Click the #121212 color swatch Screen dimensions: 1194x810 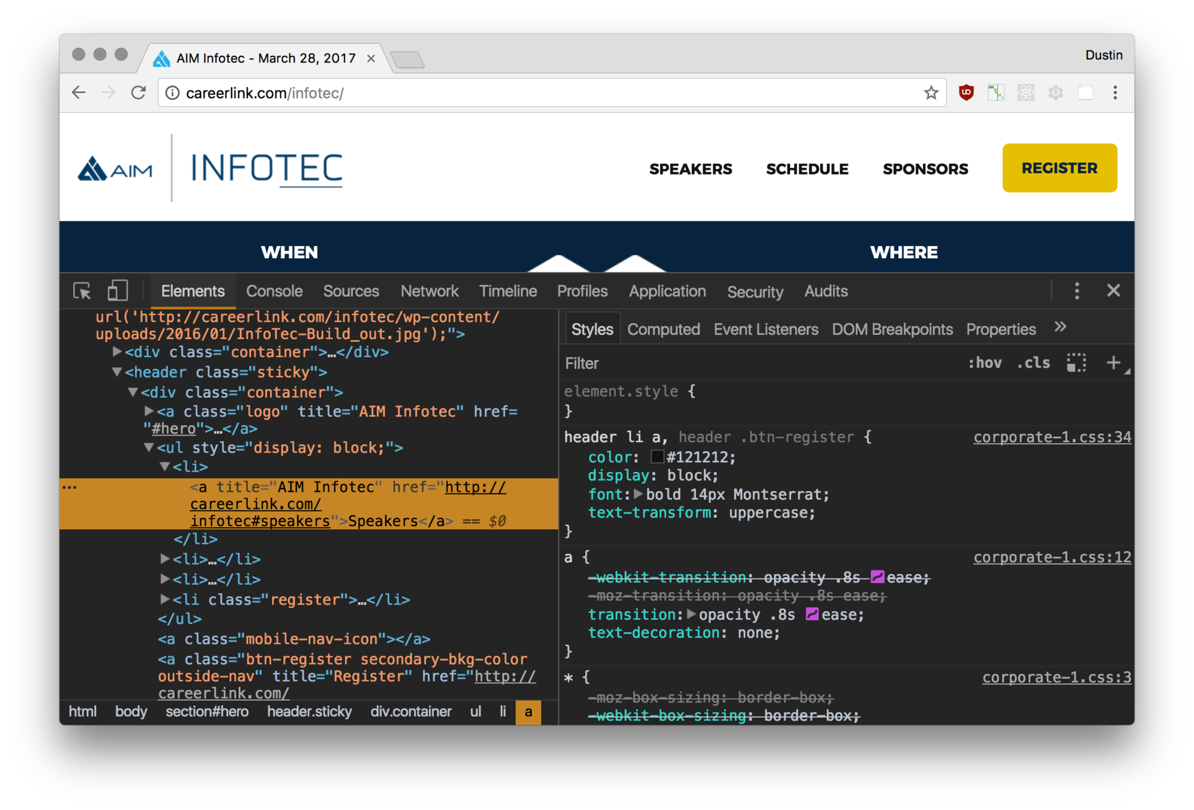click(x=657, y=457)
